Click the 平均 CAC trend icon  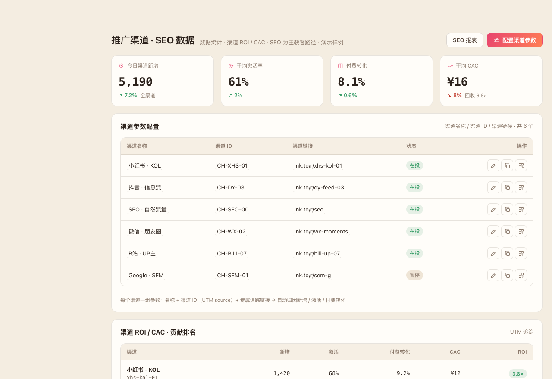pos(450,66)
